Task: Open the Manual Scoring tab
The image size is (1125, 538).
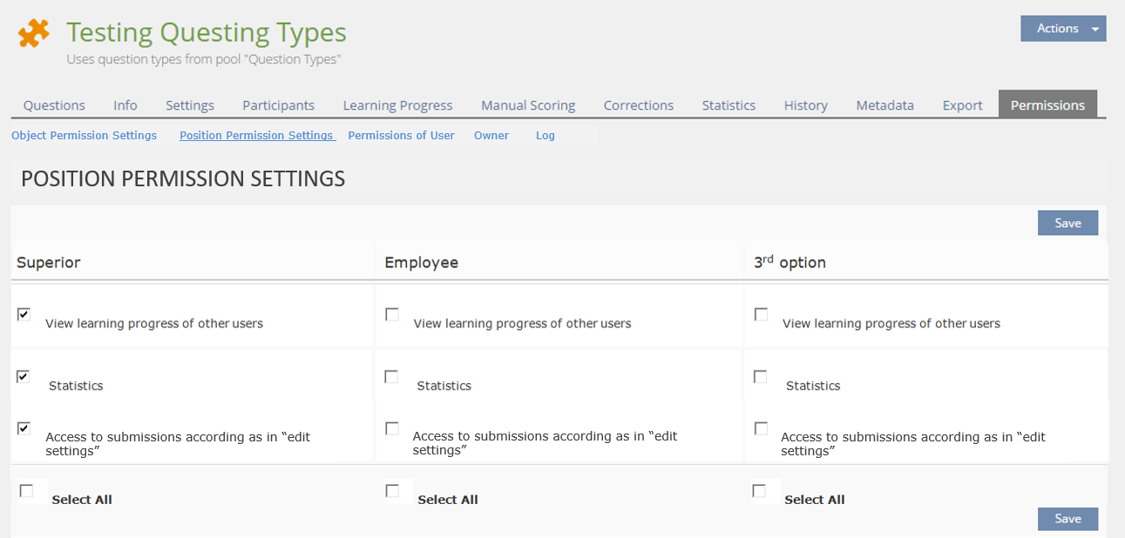Action: point(528,105)
